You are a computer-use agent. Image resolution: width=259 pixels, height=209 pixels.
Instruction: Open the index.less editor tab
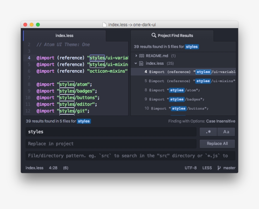click(64, 35)
